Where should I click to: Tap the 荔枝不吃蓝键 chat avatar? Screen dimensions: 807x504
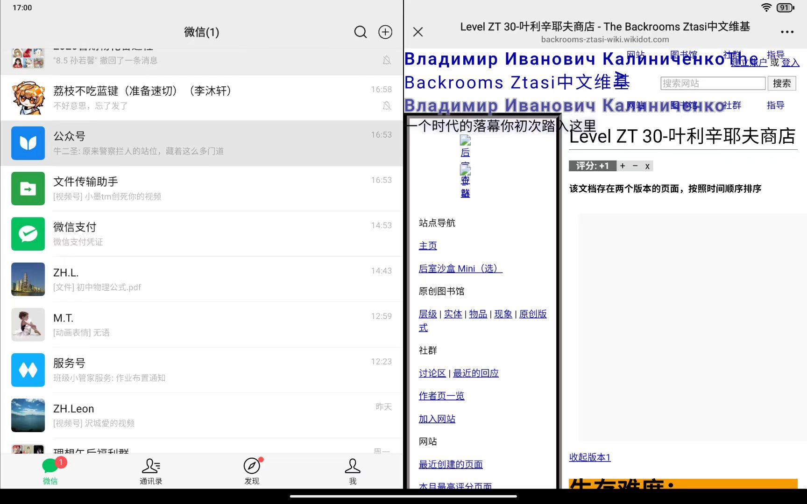pos(28,98)
